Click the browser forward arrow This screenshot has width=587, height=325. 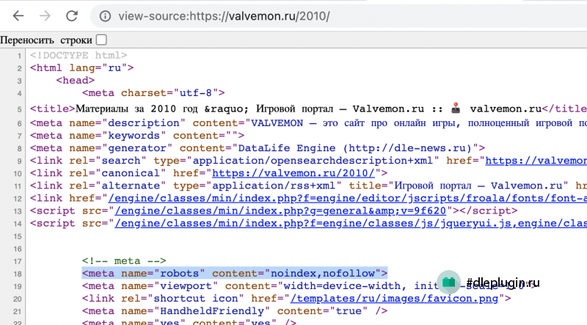tap(45, 15)
